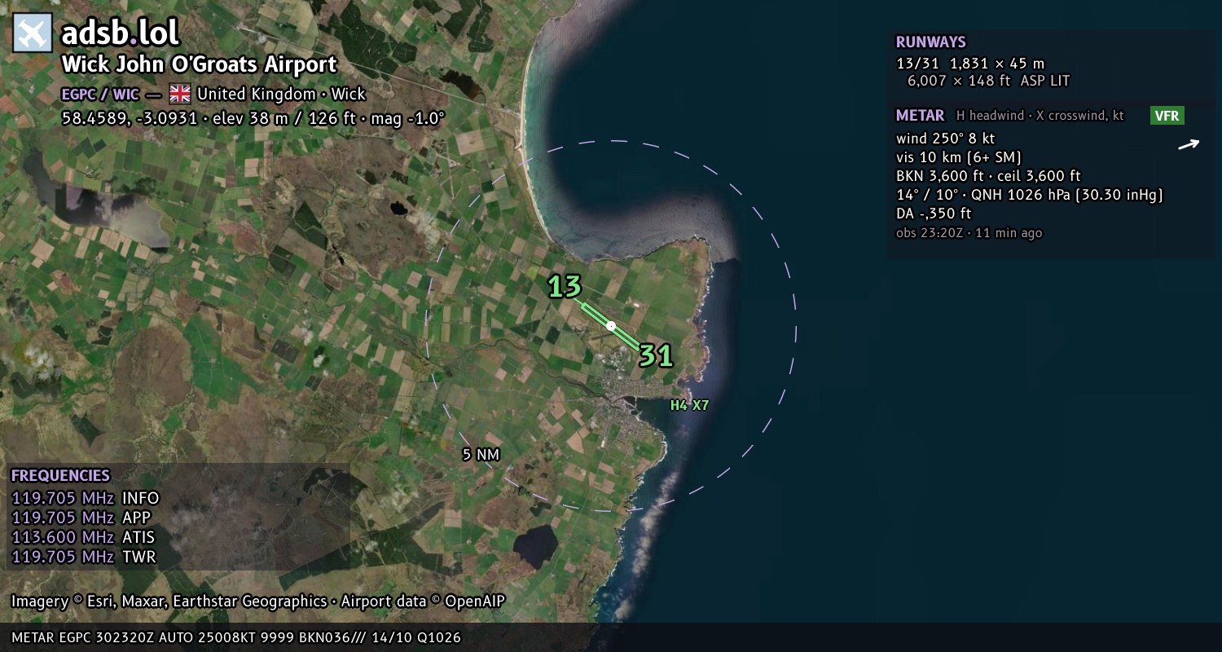Click the runway 13/31 strip on the map
Image resolution: width=1222 pixels, height=652 pixels.
pos(611,326)
